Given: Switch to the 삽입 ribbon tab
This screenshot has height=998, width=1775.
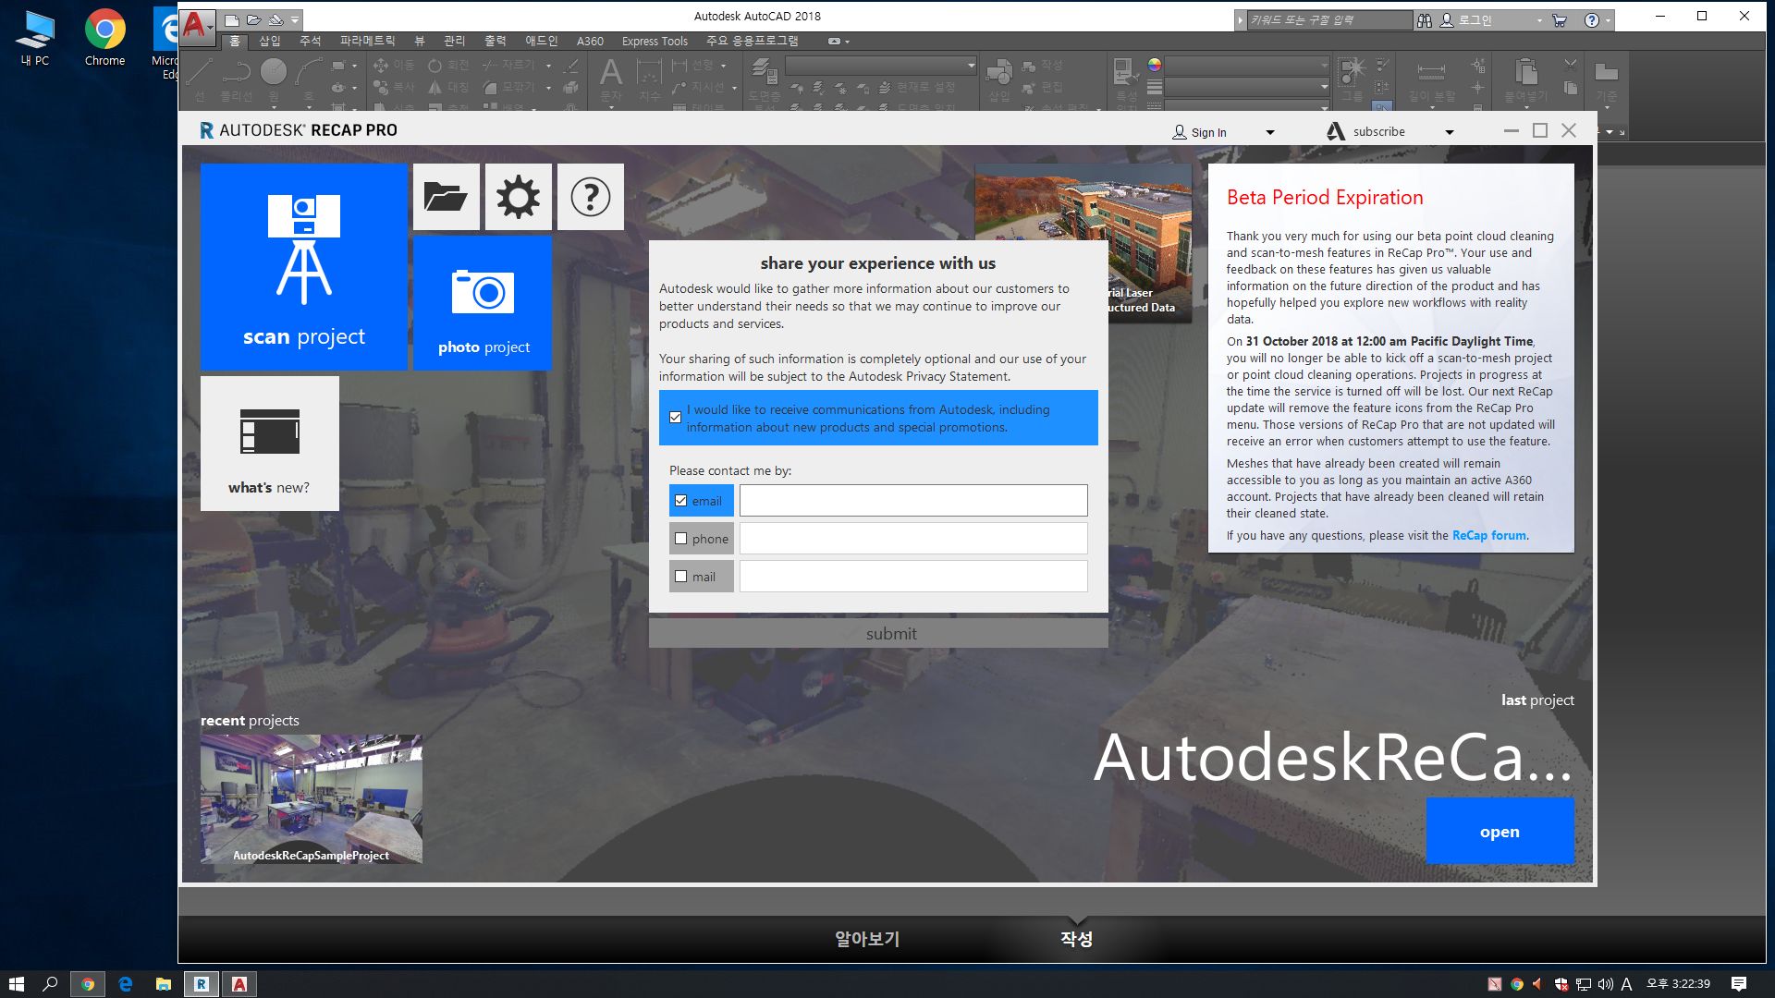Looking at the screenshot, I should click(x=270, y=41).
